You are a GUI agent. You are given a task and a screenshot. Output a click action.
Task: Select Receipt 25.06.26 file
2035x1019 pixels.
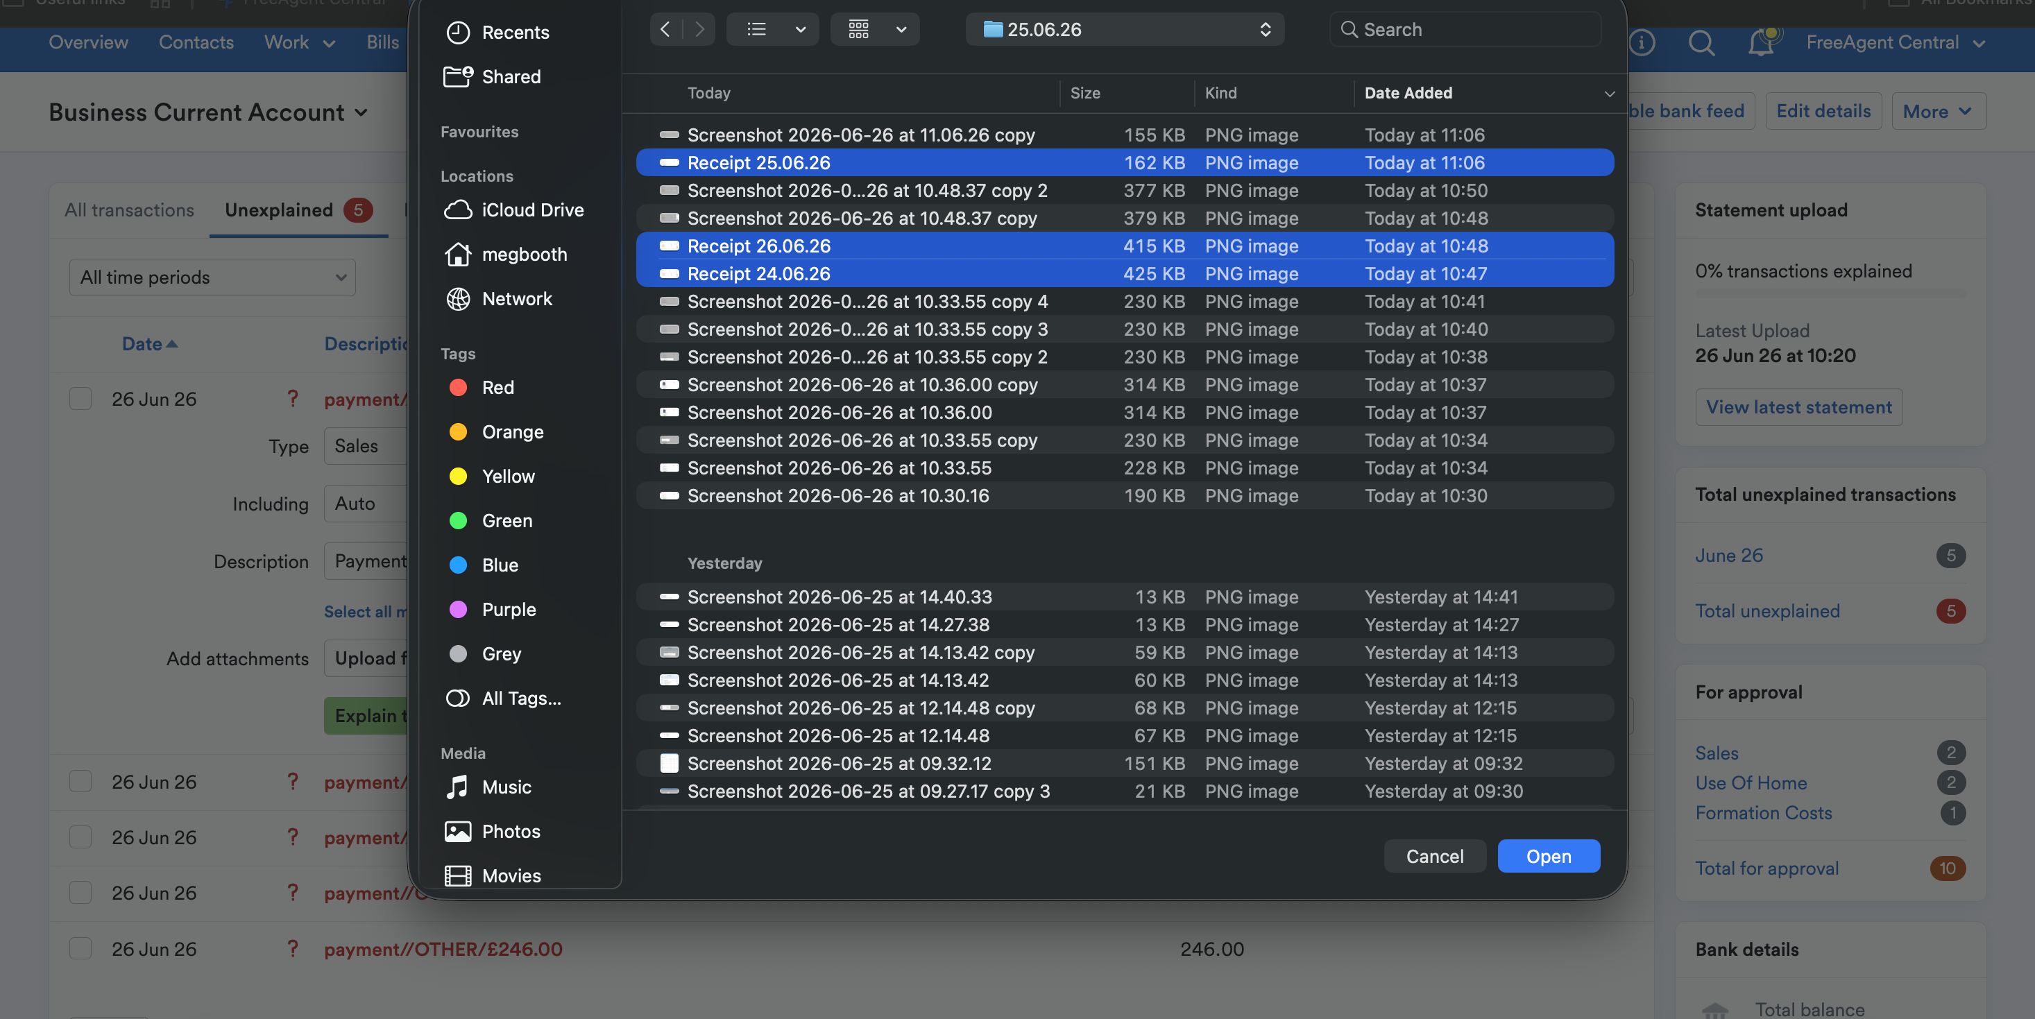tap(1125, 162)
